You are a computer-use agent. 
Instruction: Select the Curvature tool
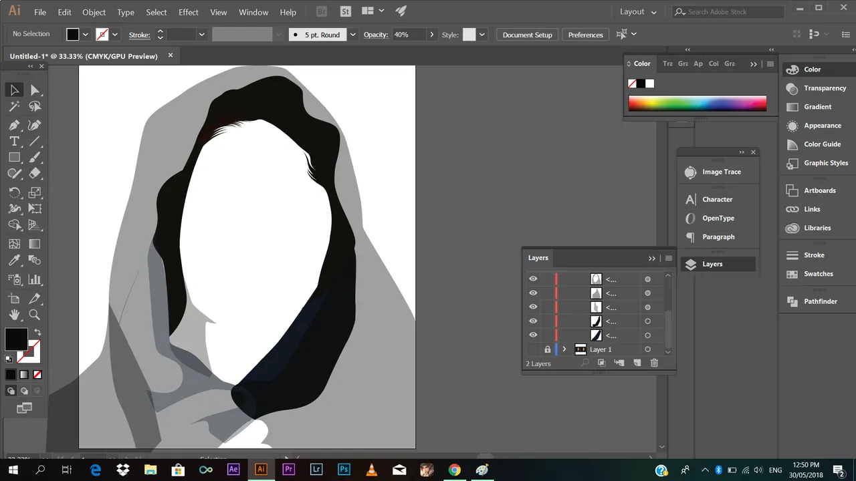(x=35, y=125)
